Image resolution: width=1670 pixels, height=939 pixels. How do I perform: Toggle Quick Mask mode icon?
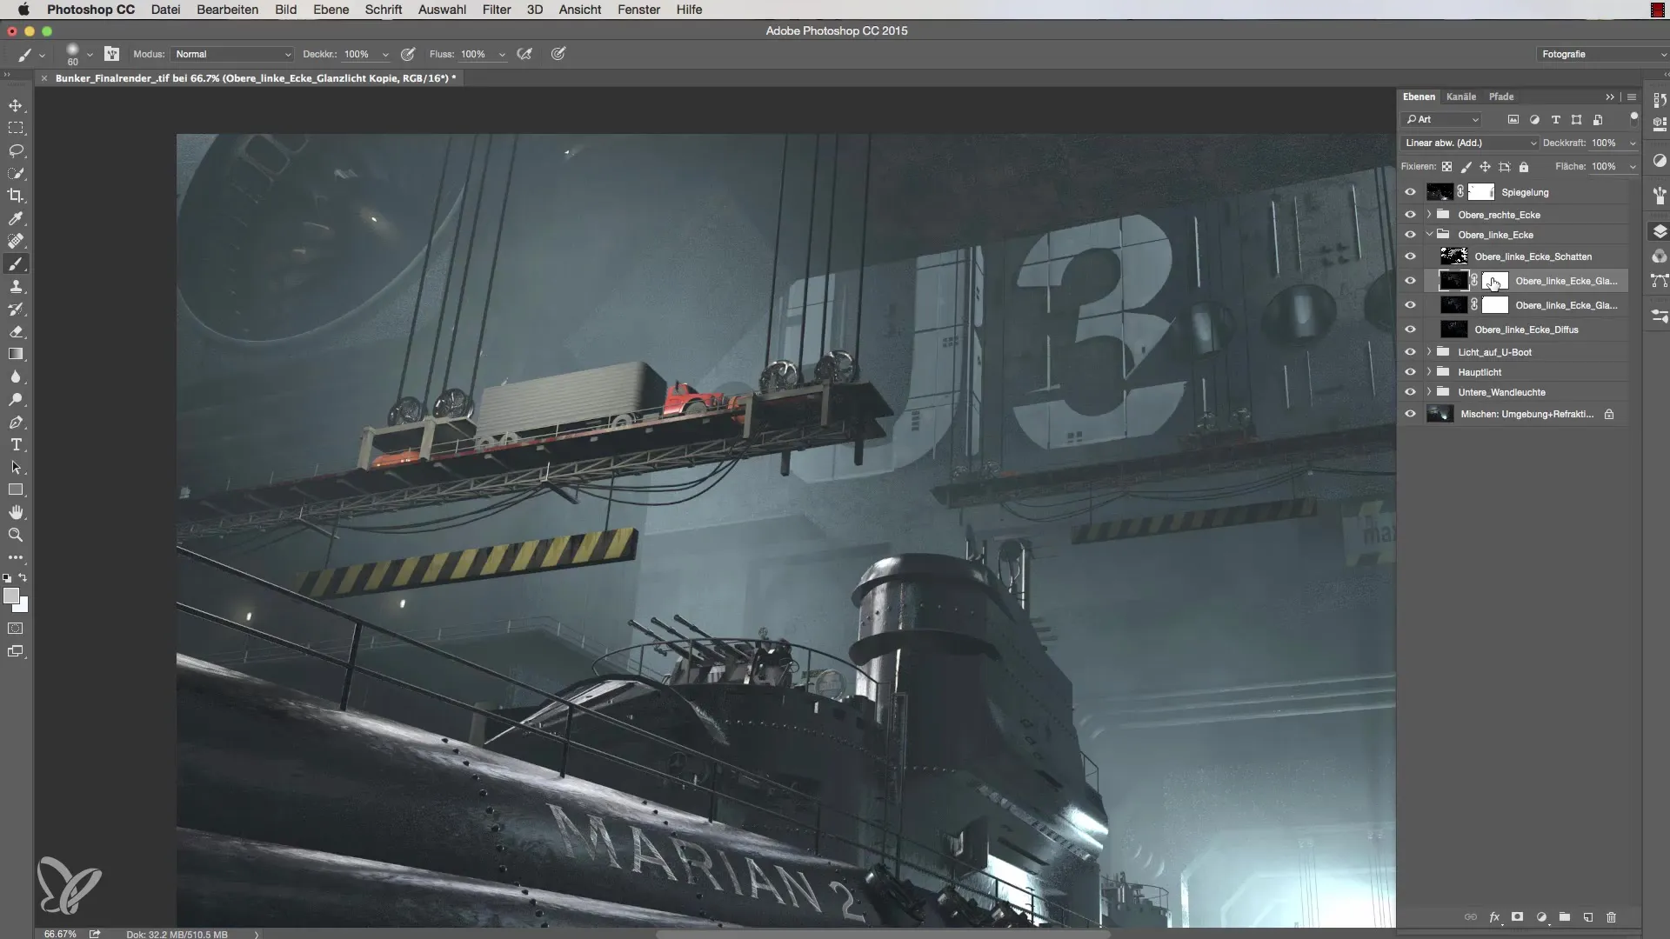16,628
